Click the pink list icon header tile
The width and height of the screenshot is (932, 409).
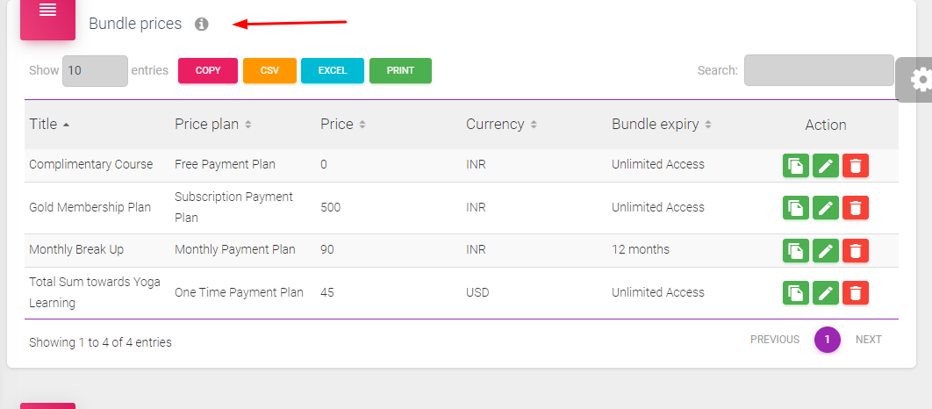click(47, 18)
